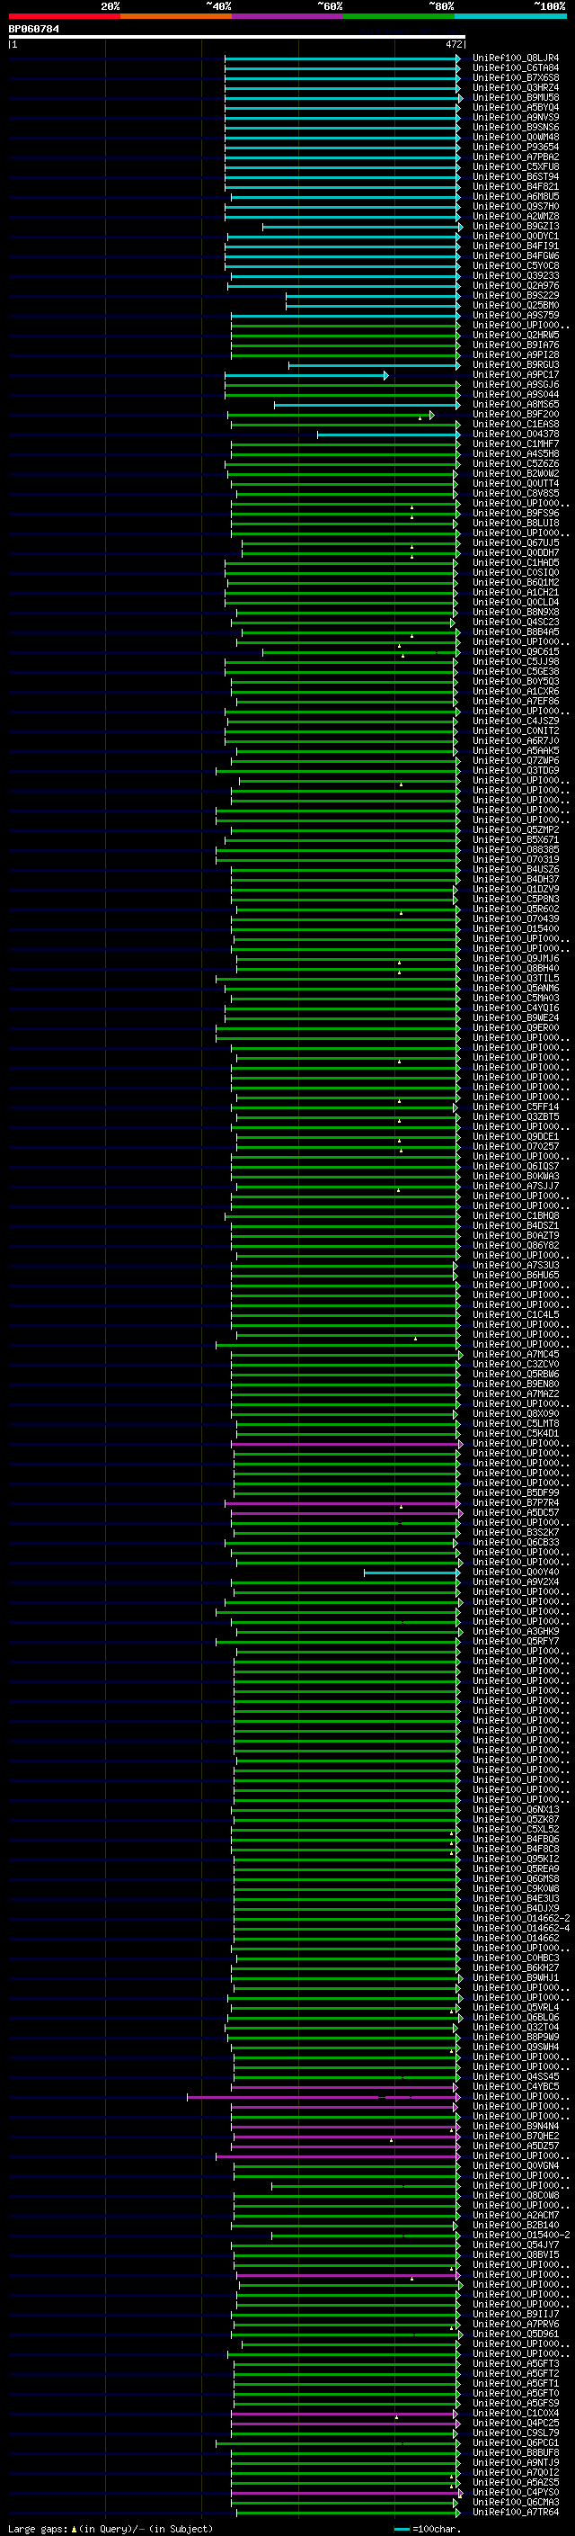Select the UniRef100_B6Q1M2 label

(515, 583)
